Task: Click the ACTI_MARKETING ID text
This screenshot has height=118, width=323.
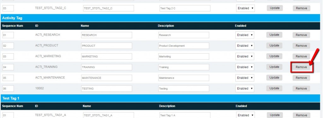Action: (x=48, y=56)
